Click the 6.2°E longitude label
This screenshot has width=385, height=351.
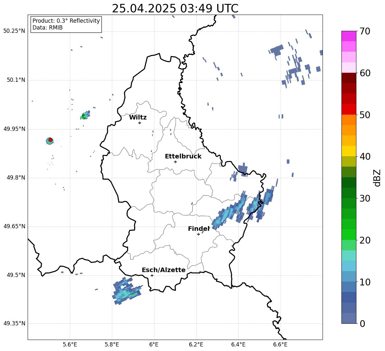point(196,345)
